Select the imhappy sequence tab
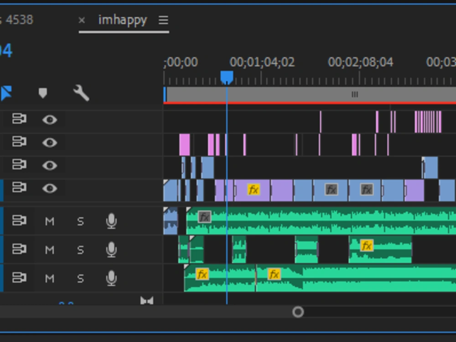Image resolution: width=456 pixels, height=342 pixels. (123, 20)
